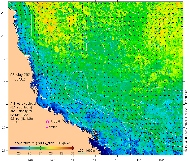Viewport: 189px width, 161px height.
Task: Click the latitude axis label -16
Action: (x=3, y=36)
